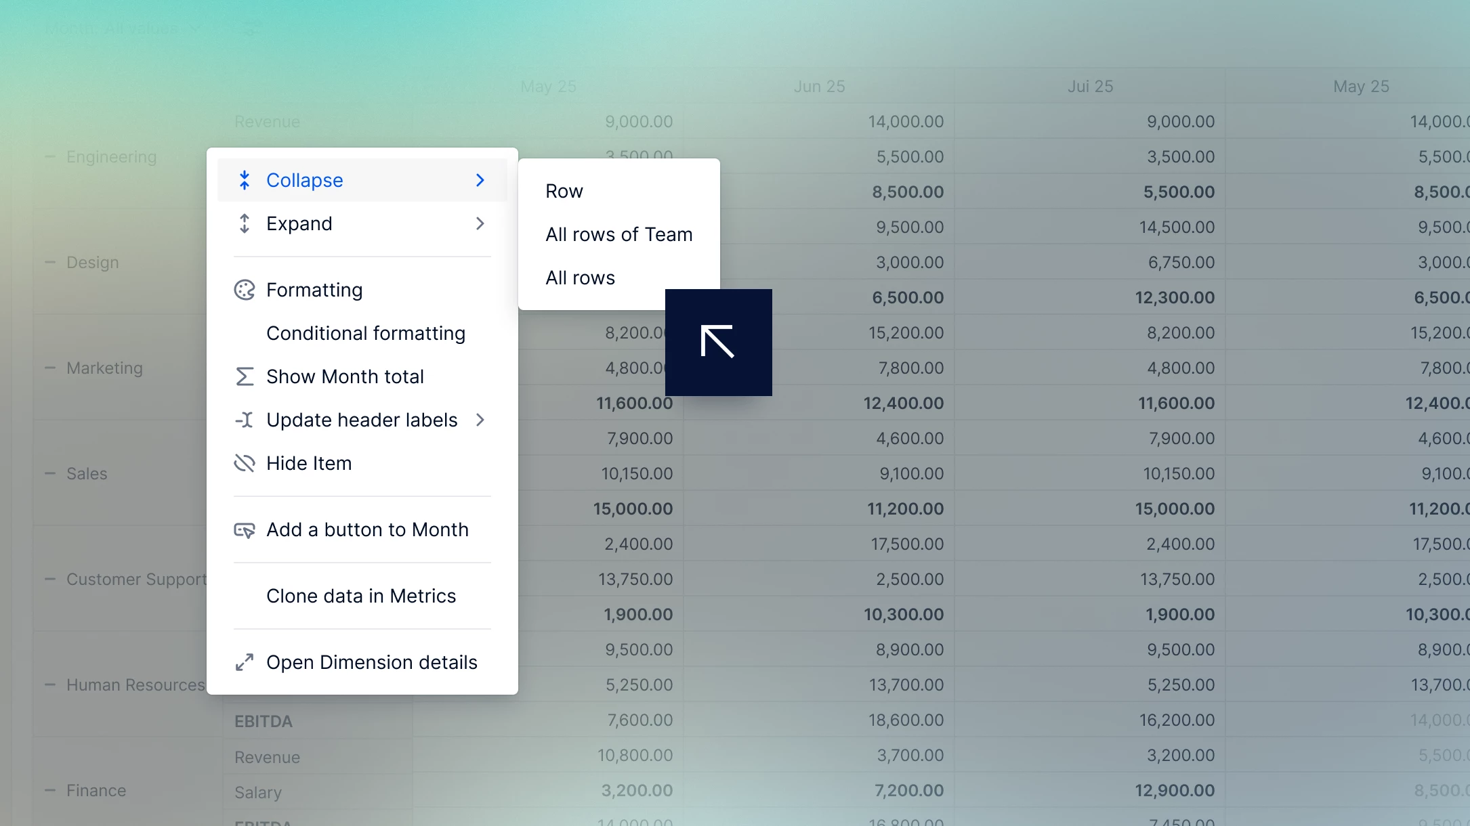Screen dimensions: 1470x826
Task: Click the Open Dimension details arrows icon
Action: click(245, 662)
